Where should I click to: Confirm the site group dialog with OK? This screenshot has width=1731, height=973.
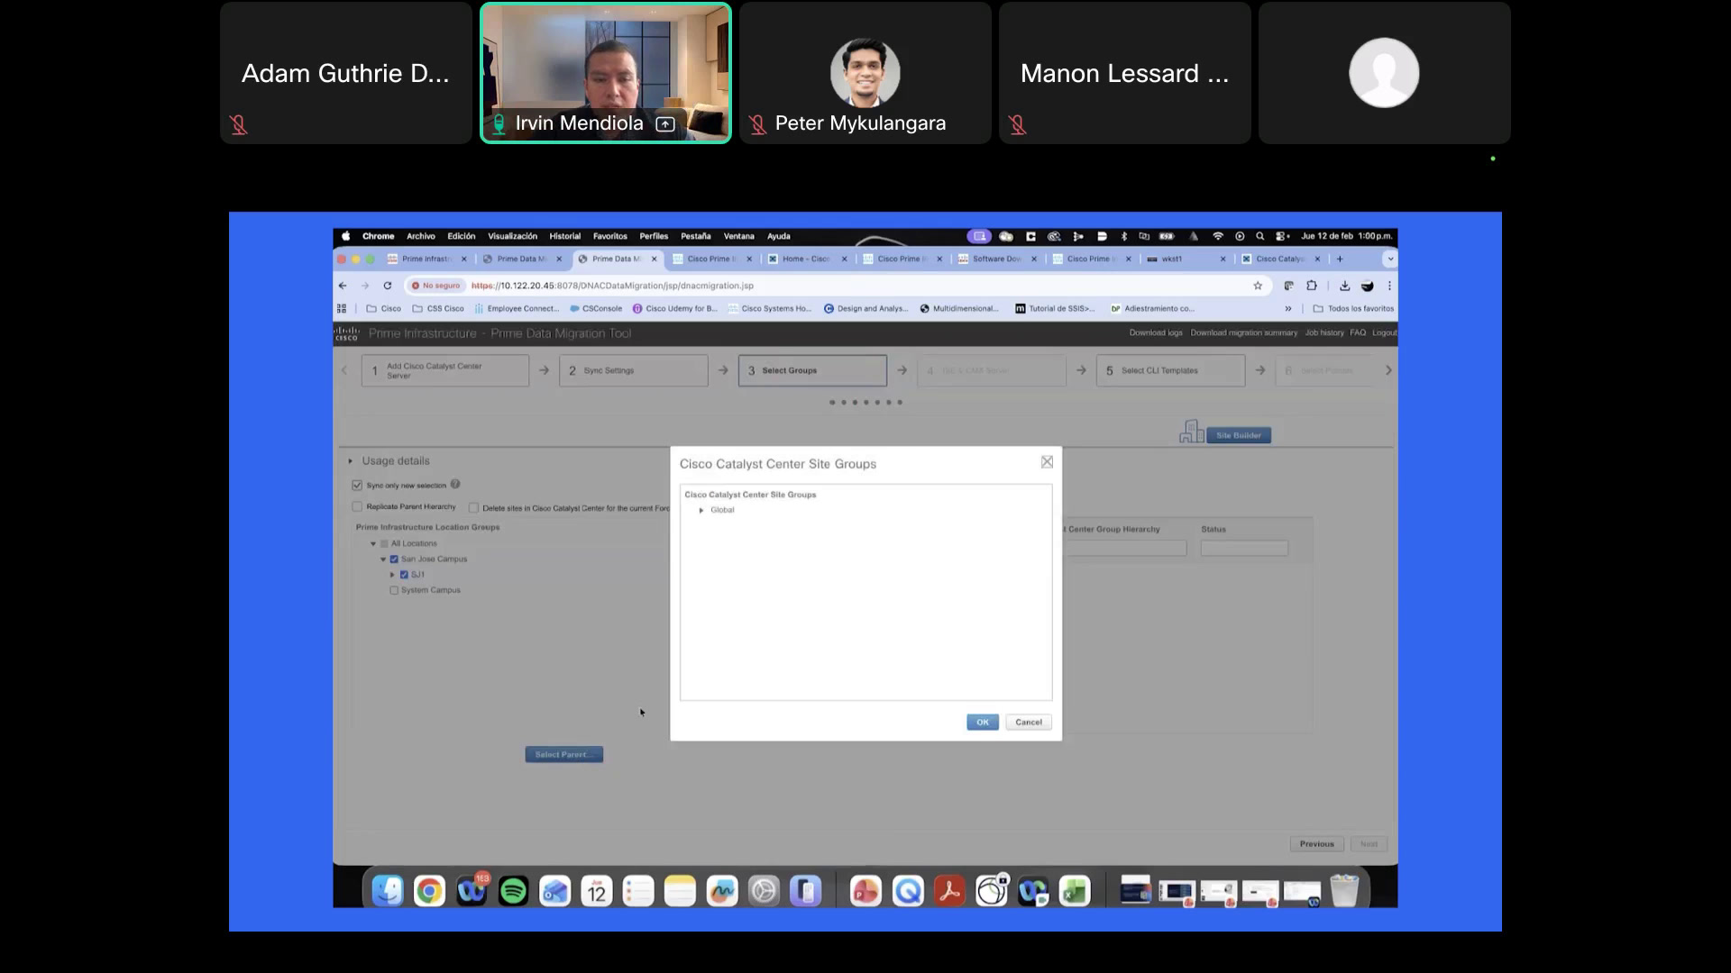[983, 723]
